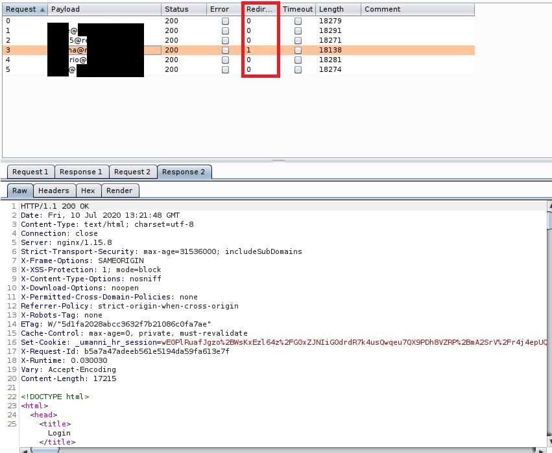This screenshot has height=453, width=552.
Task: Select highlighted row 3 length 18138
Action: coord(239,51)
